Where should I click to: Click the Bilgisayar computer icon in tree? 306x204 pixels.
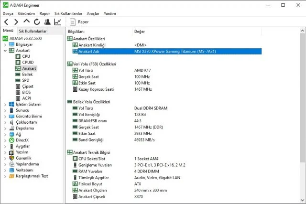pos(11,44)
